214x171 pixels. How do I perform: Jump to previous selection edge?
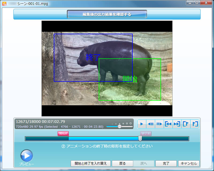tap(168, 124)
